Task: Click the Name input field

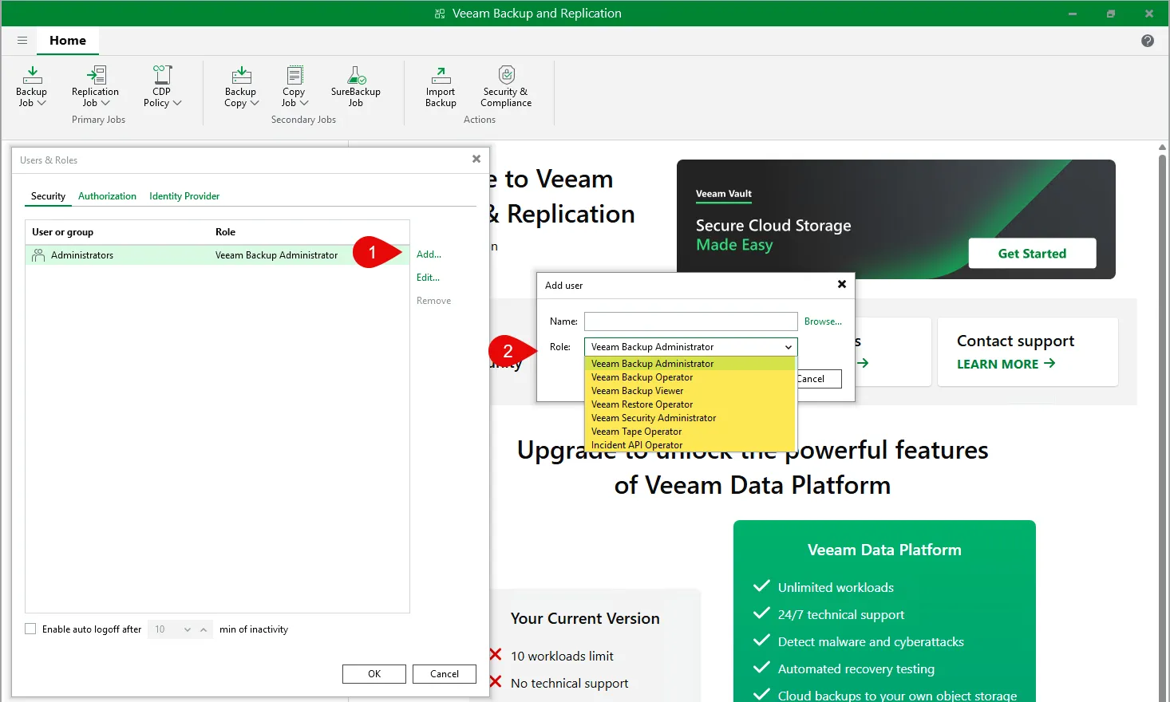Action: click(690, 321)
